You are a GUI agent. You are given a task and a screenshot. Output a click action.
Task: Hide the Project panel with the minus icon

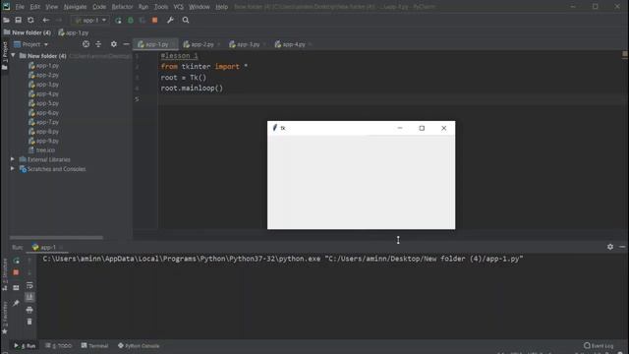coord(126,44)
